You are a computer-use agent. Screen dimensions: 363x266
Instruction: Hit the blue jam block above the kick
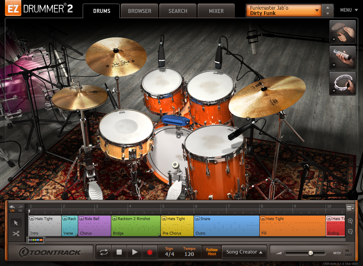pos(175,121)
